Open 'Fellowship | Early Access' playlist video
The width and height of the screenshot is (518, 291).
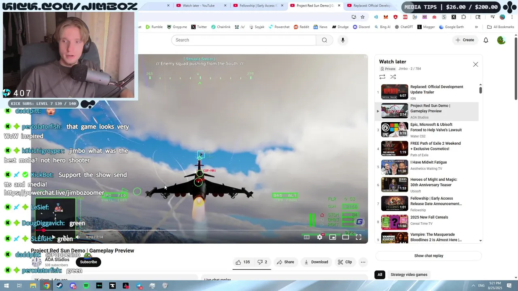427,204
